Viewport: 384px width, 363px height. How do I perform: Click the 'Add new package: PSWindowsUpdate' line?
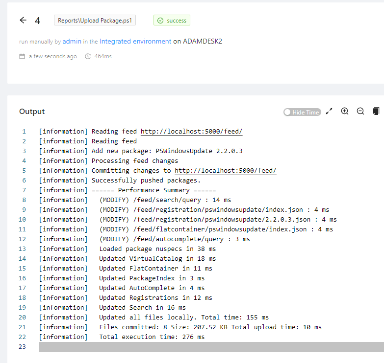click(x=167, y=151)
